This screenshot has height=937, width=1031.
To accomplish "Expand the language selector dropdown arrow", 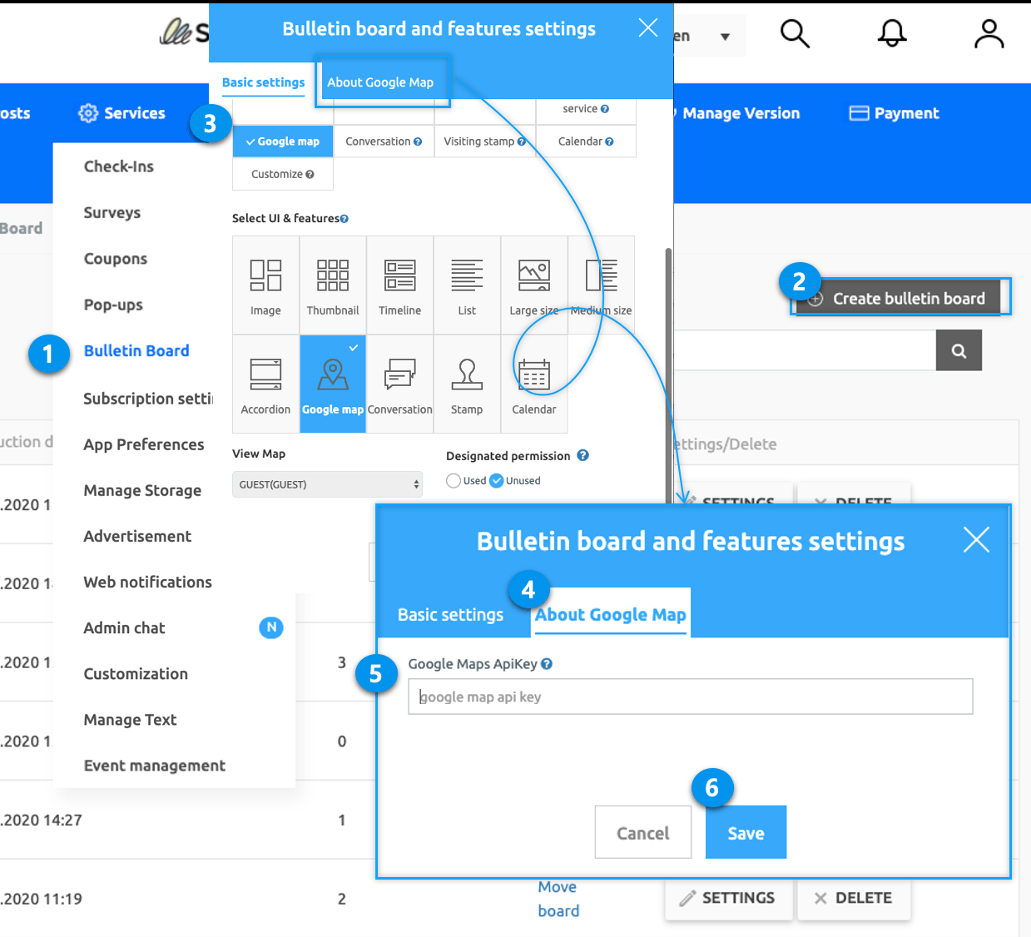I will [x=725, y=37].
